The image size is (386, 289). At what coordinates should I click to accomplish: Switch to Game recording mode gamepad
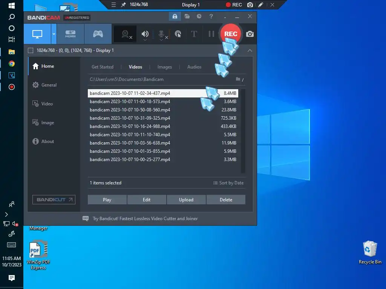98,34
